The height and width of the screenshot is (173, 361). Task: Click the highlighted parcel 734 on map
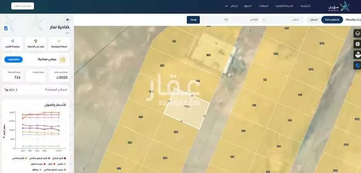tap(187, 108)
